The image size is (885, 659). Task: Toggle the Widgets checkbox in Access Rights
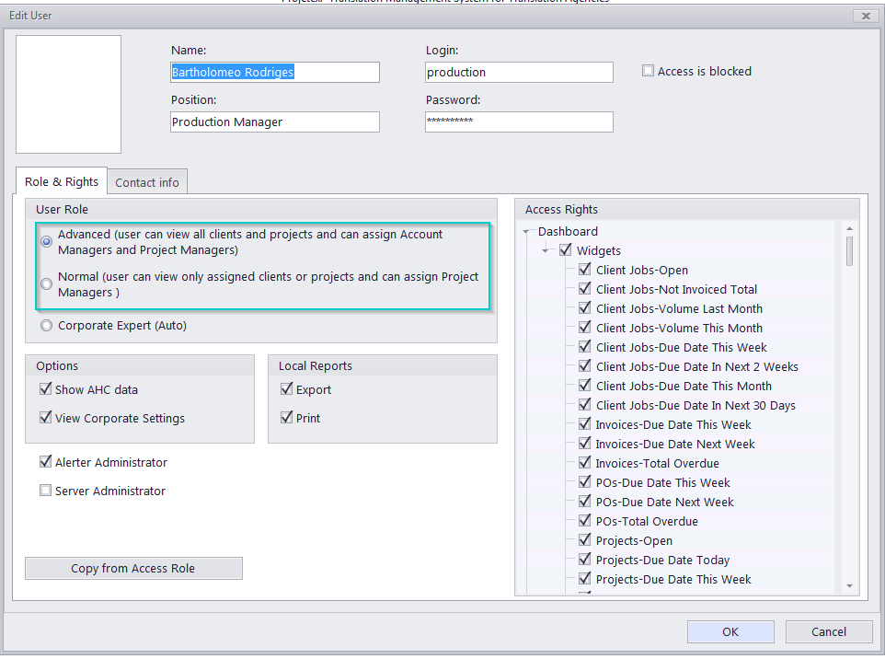tap(565, 250)
